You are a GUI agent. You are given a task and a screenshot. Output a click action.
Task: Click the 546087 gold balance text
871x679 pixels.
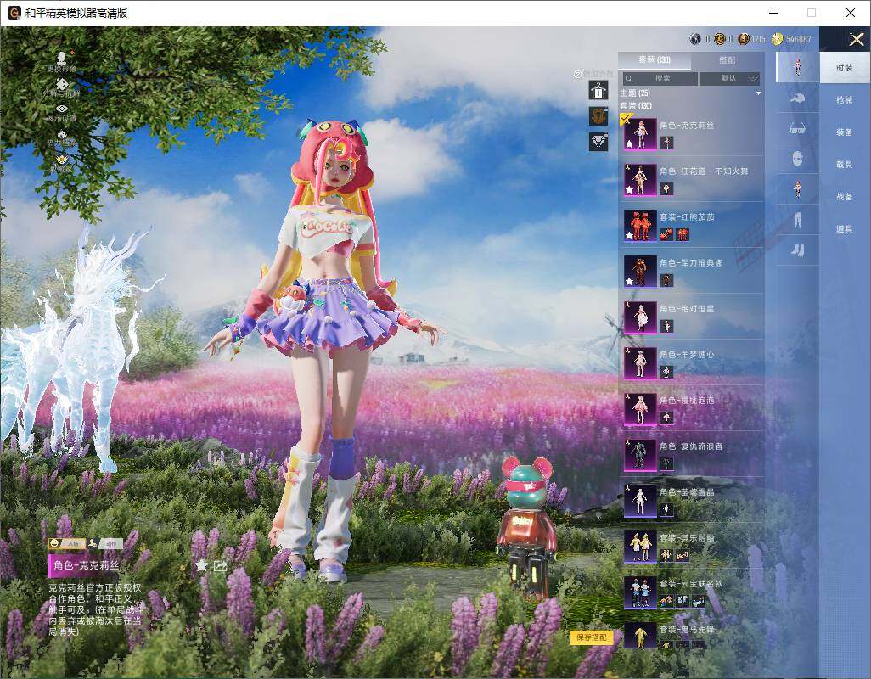799,39
